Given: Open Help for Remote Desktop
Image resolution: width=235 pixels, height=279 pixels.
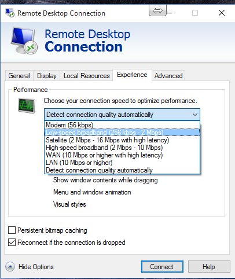Looking at the screenshot, I should [x=209, y=267].
